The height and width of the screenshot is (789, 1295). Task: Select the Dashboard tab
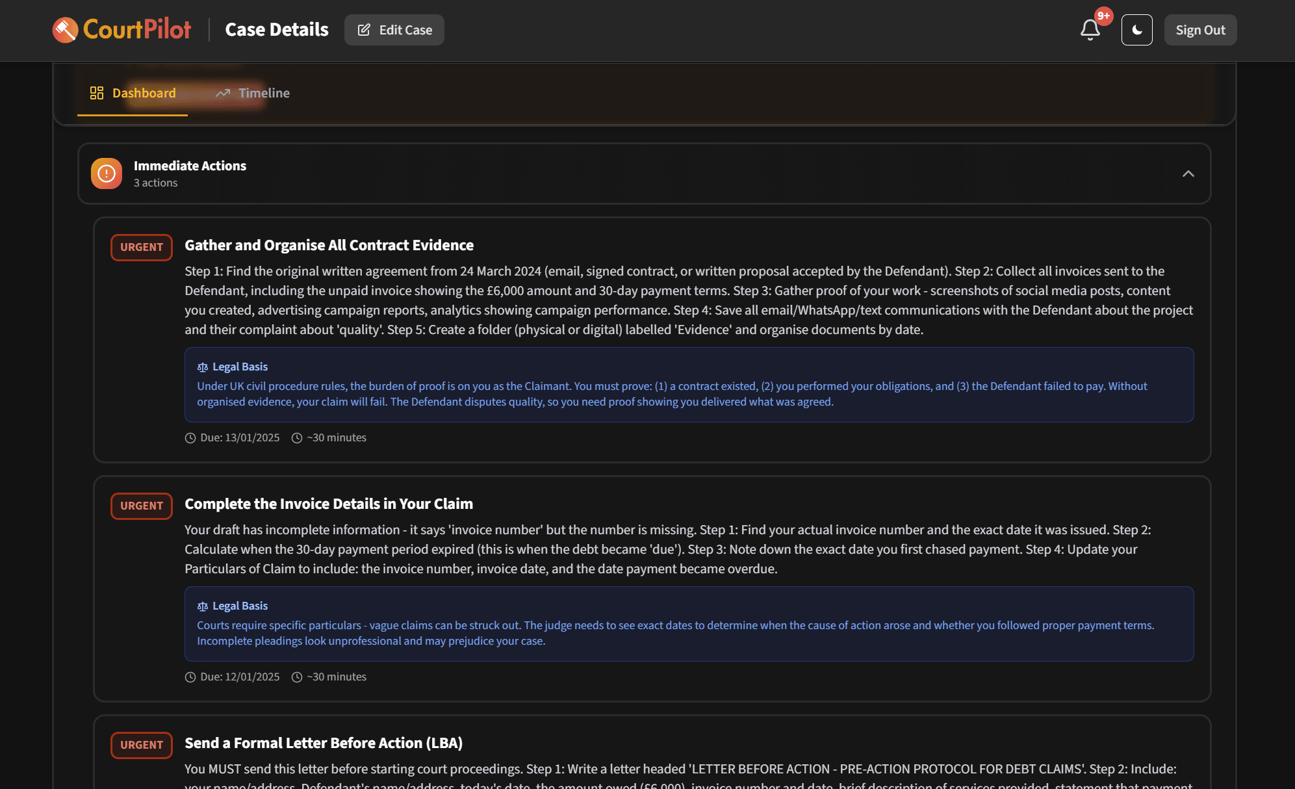pyautogui.click(x=133, y=93)
